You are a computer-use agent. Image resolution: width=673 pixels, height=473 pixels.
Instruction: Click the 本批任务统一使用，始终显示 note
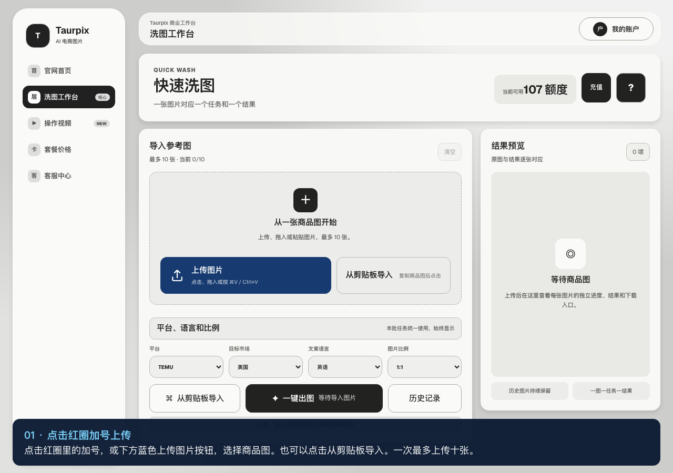click(421, 328)
